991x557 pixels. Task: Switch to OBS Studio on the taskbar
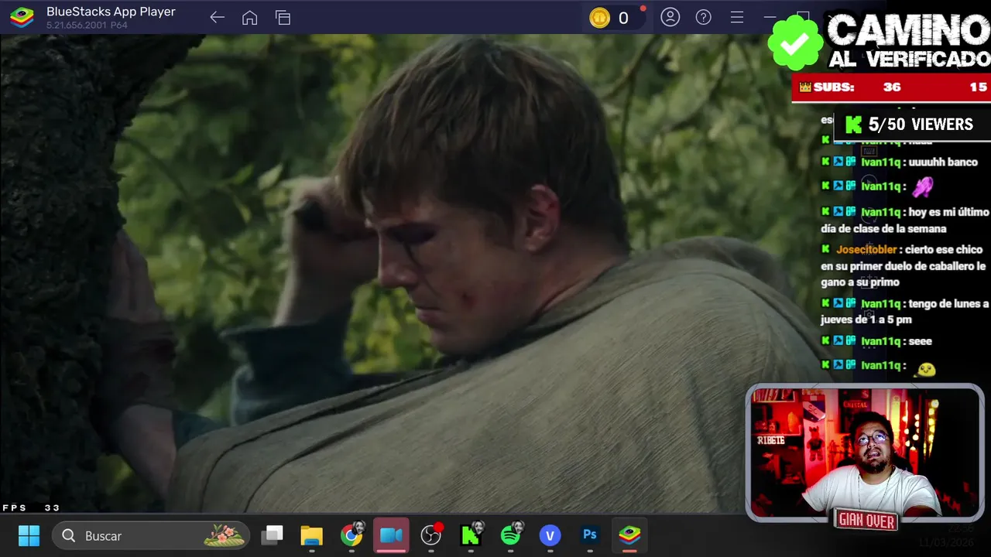tap(431, 535)
